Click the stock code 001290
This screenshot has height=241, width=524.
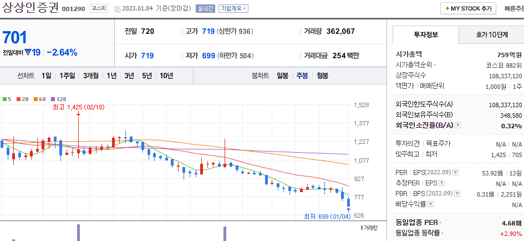tap(73, 9)
